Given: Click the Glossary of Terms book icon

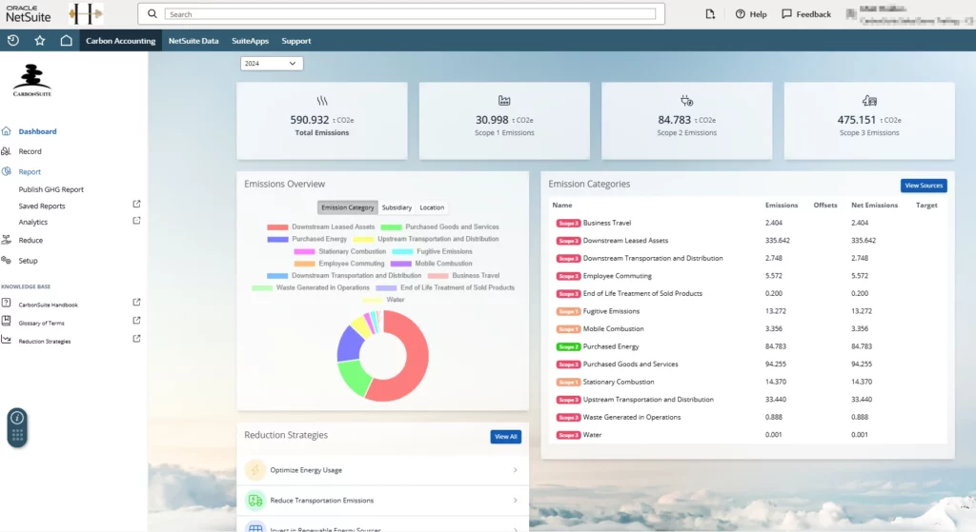Looking at the screenshot, I should (7, 321).
